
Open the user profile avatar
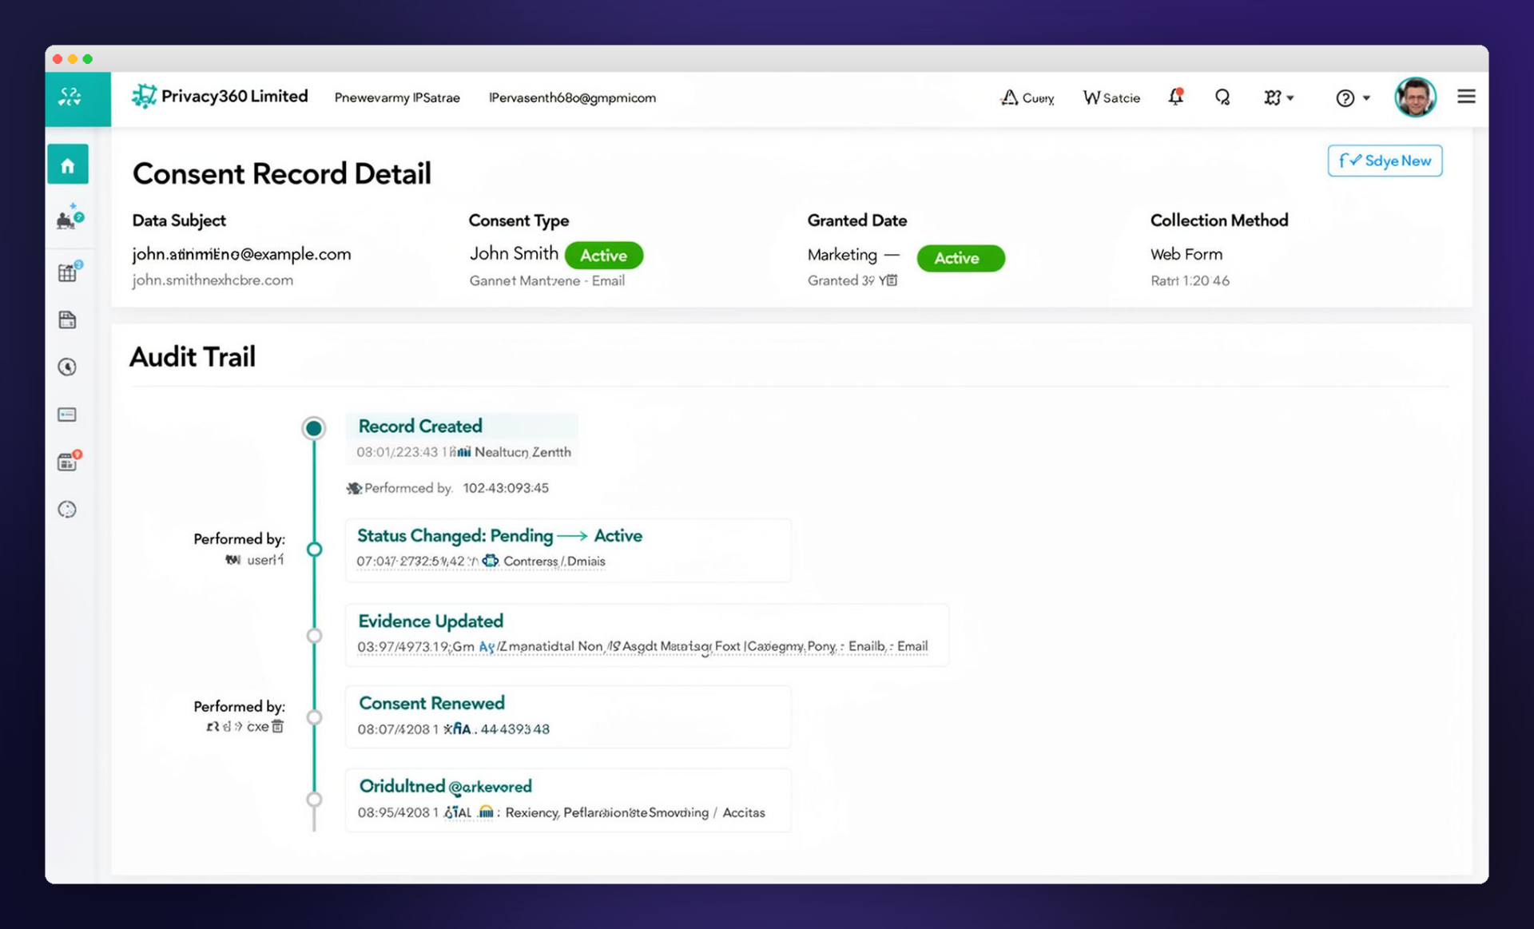coord(1415,97)
